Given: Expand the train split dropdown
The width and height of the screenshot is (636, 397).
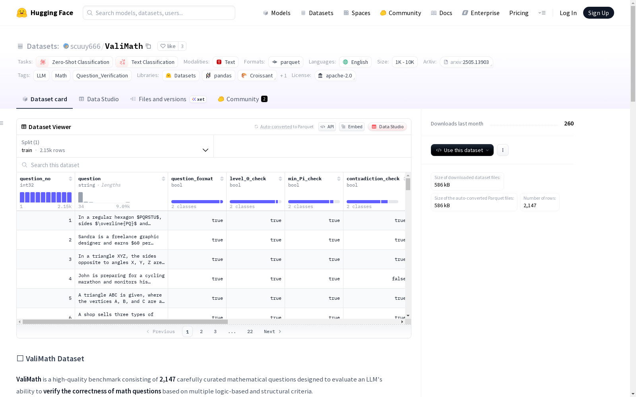Looking at the screenshot, I should [115, 146].
